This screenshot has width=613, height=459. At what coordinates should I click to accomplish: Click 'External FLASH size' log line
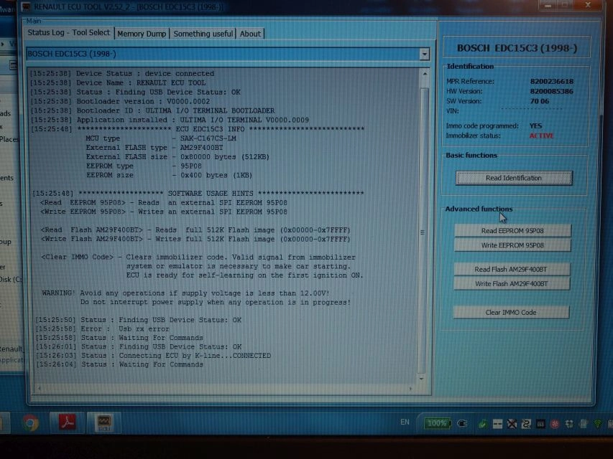pos(178,157)
